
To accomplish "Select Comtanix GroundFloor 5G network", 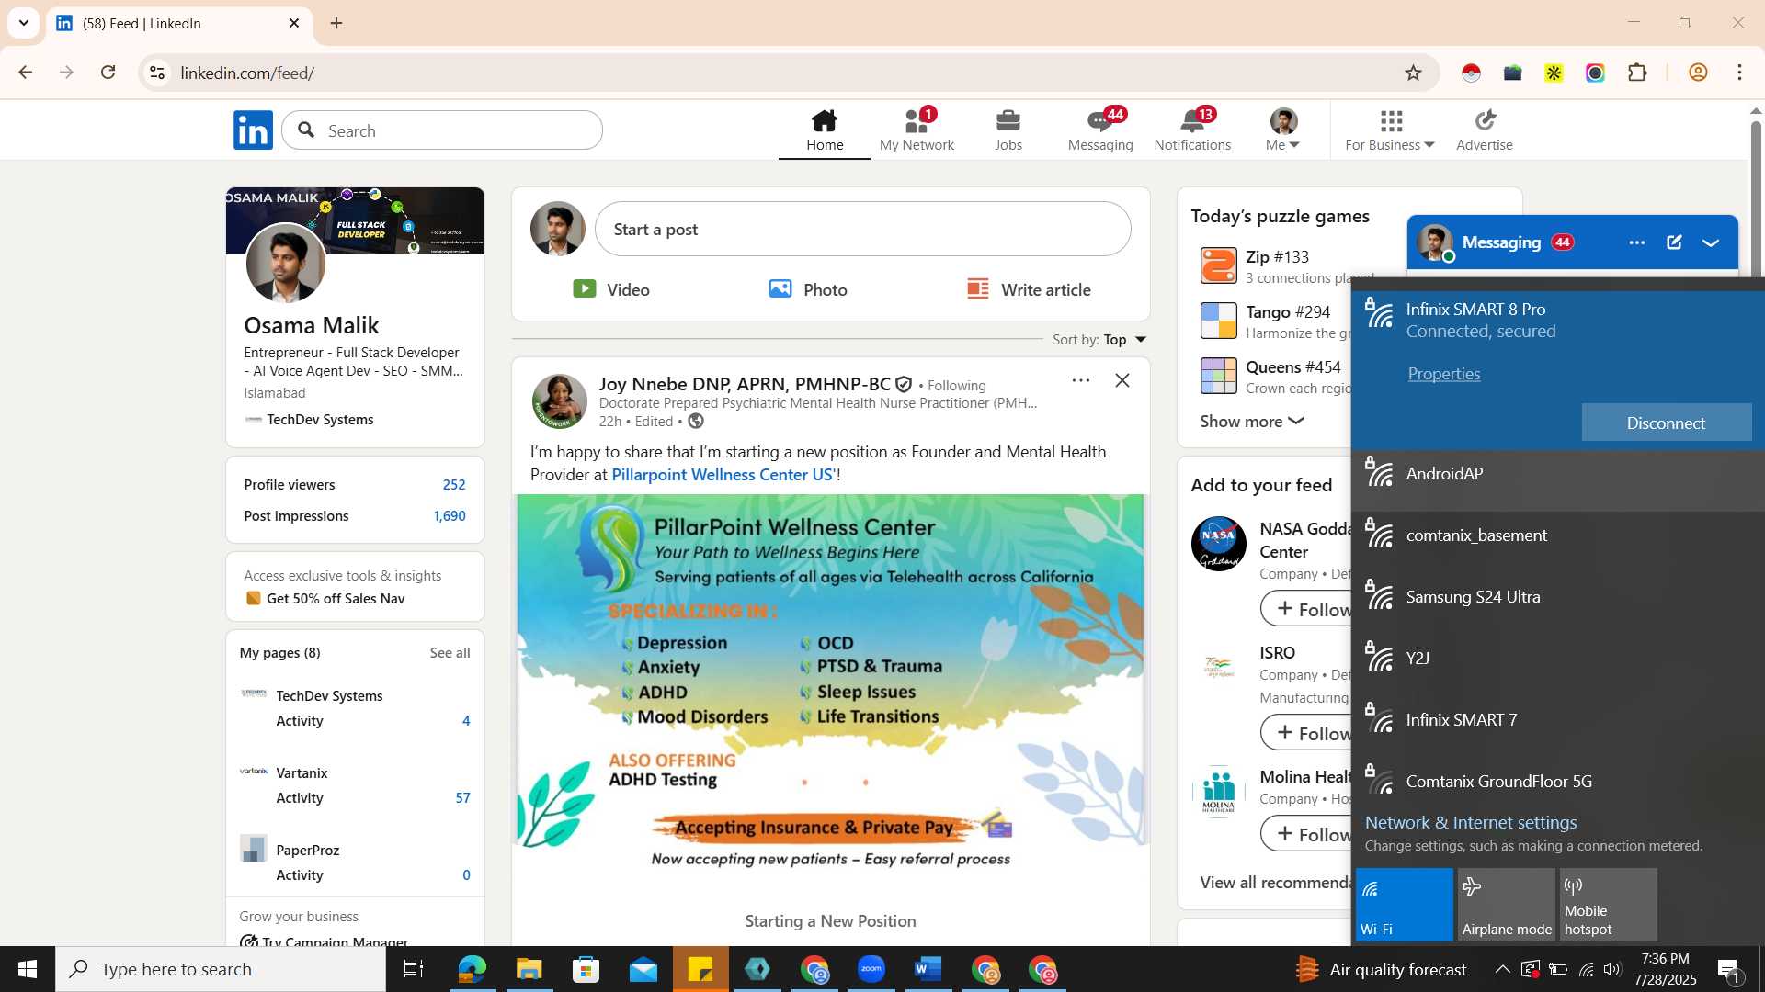I will (1557, 782).
